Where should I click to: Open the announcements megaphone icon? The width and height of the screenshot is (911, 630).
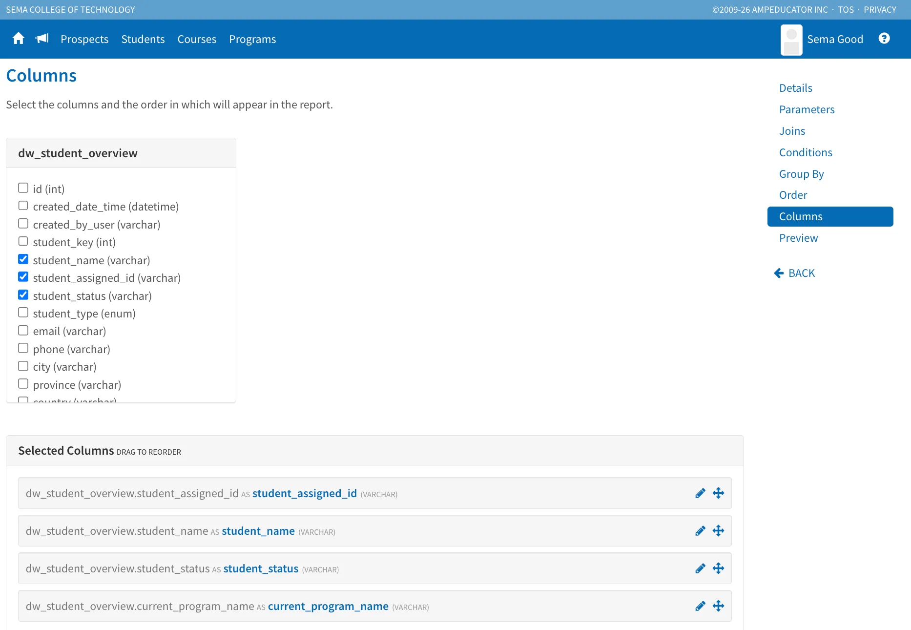click(x=42, y=39)
